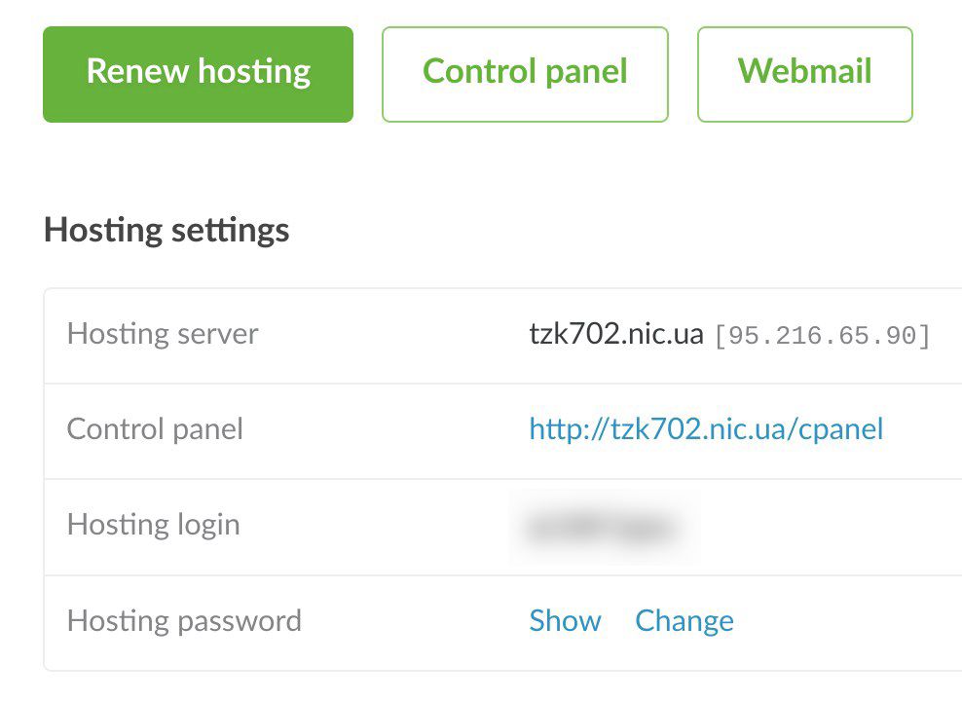Change the hosting password
The height and width of the screenshot is (701, 962).
click(684, 620)
